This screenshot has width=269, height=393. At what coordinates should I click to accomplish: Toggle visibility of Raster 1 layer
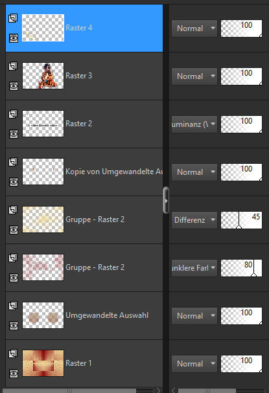[14, 374]
